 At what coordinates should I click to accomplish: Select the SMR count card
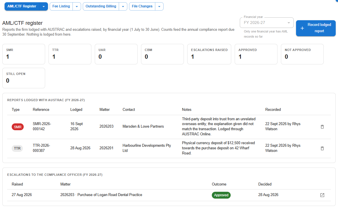point(24,54)
